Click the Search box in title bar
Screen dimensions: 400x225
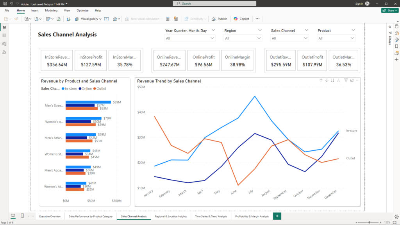(x=214, y=4)
